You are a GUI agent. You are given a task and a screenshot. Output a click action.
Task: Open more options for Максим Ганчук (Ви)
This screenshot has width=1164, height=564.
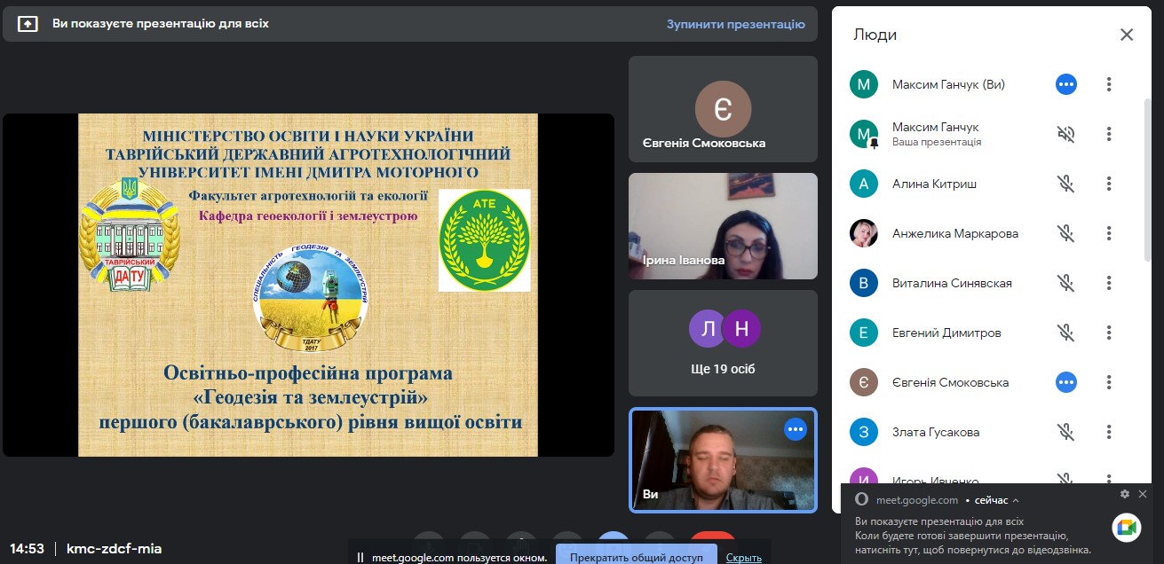tap(1109, 84)
